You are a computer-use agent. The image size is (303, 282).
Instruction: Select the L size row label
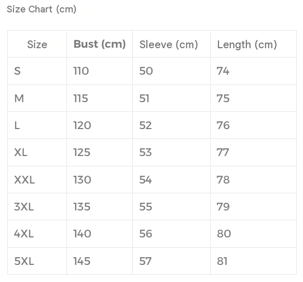coord(17,125)
